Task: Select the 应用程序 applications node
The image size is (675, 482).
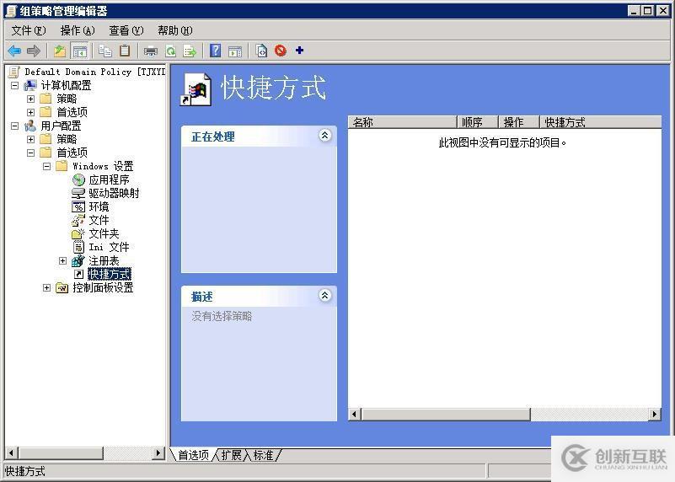Action: [x=109, y=179]
